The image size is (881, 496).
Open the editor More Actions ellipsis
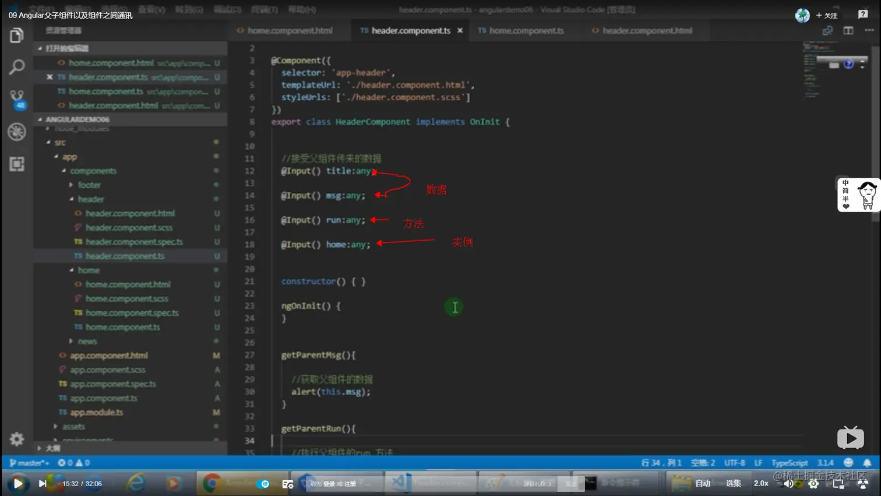coord(869,30)
